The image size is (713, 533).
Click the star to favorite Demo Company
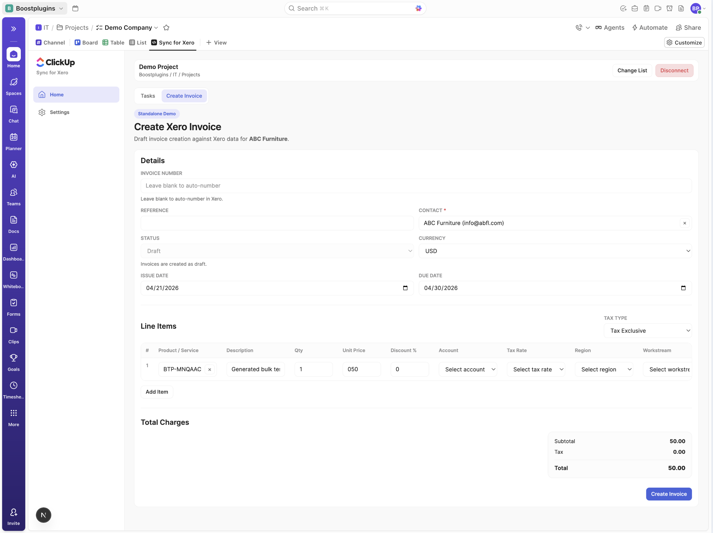(166, 28)
